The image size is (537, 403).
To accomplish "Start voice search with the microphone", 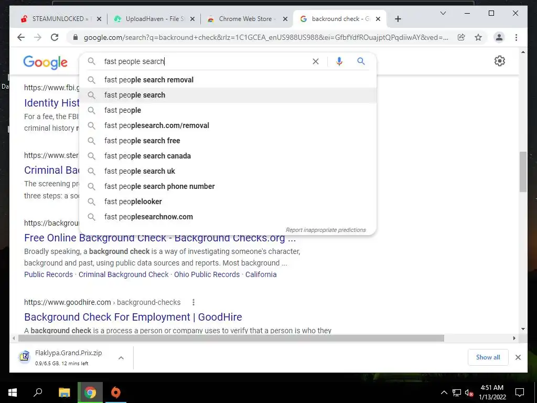I will (x=339, y=61).
